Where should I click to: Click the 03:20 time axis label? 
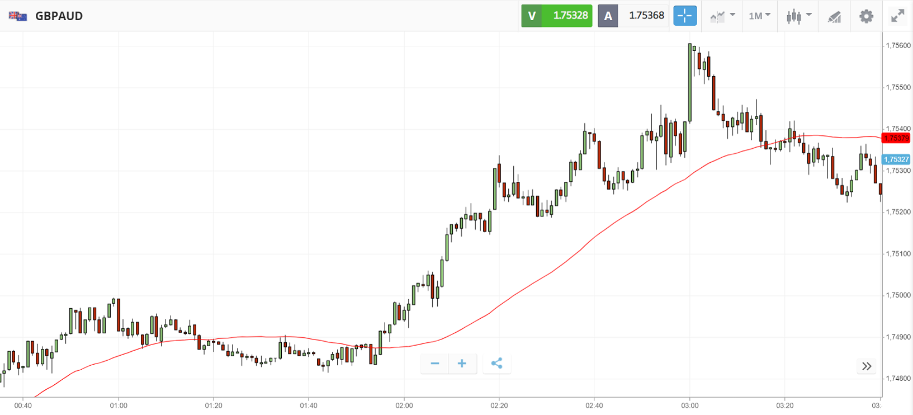click(x=785, y=405)
